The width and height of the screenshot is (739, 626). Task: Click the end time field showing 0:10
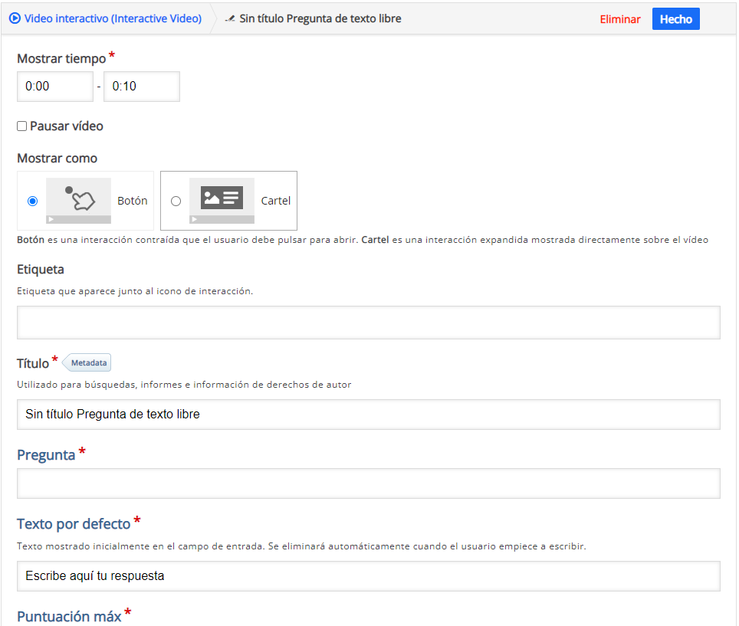tap(142, 87)
